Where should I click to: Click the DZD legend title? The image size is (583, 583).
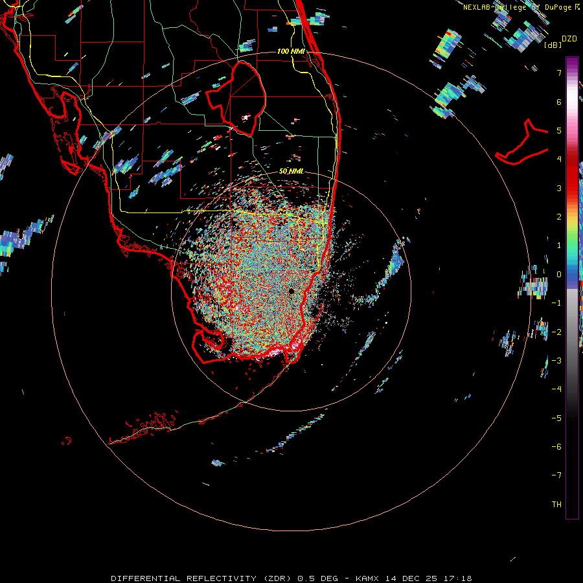click(x=569, y=39)
